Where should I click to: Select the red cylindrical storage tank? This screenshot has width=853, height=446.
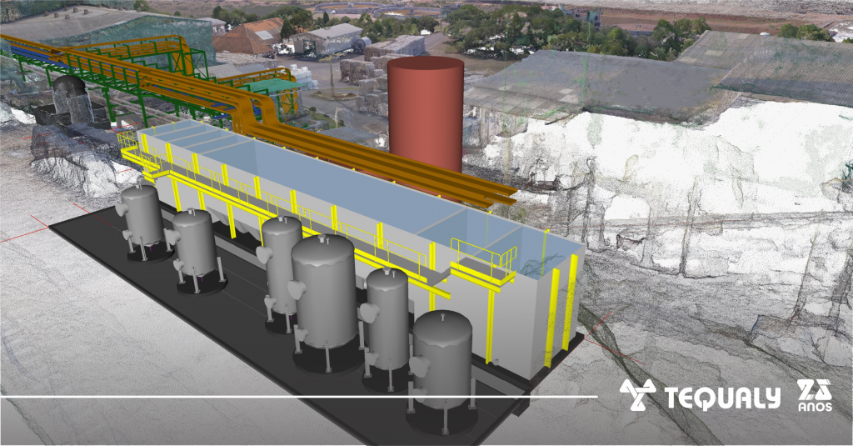425,113
